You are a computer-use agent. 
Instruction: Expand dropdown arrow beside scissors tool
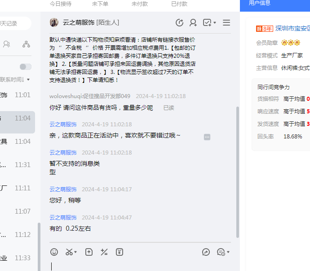click(x=75, y=252)
